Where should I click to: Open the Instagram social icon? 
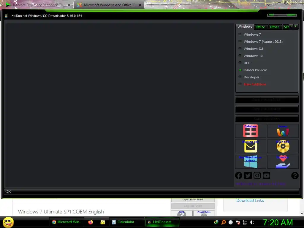tap(257, 176)
